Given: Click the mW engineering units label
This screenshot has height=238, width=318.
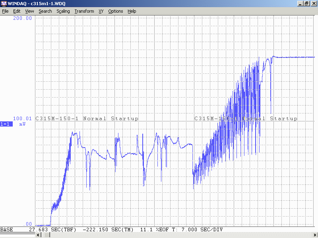Looking at the screenshot, I should [x=22, y=124].
